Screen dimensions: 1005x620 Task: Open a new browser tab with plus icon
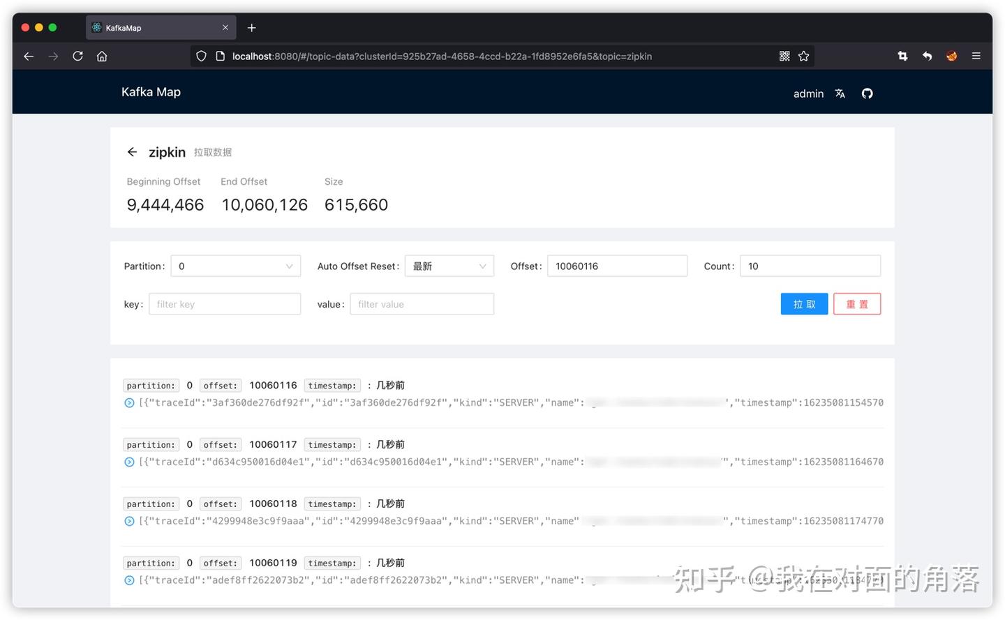(251, 27)
